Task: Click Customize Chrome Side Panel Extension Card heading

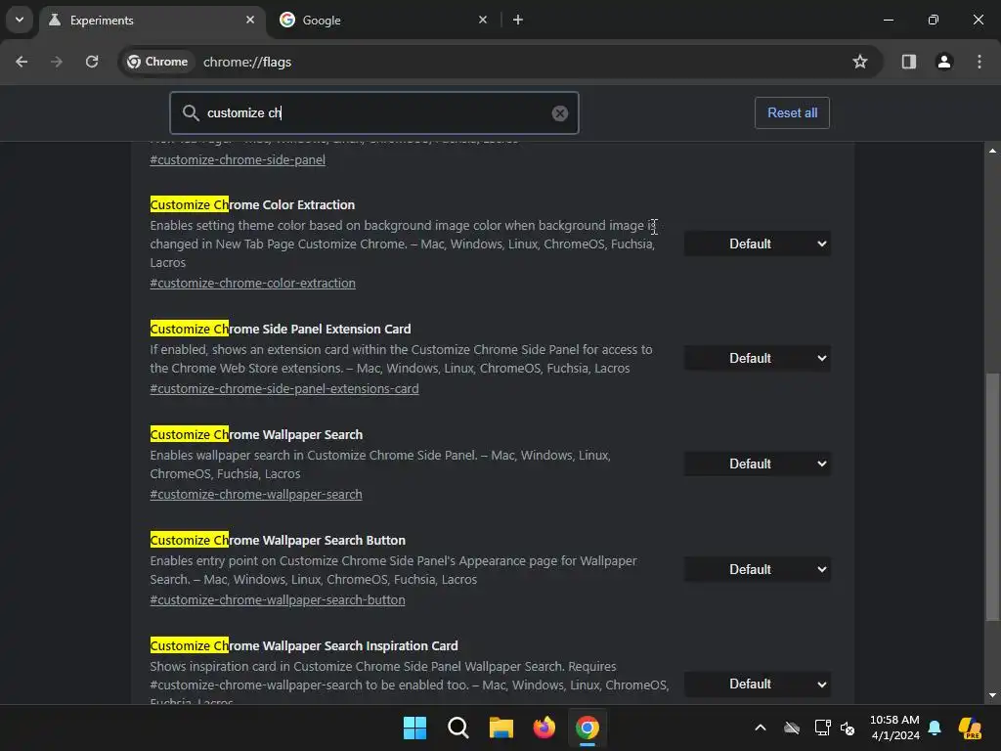Action: pos(281,329)
